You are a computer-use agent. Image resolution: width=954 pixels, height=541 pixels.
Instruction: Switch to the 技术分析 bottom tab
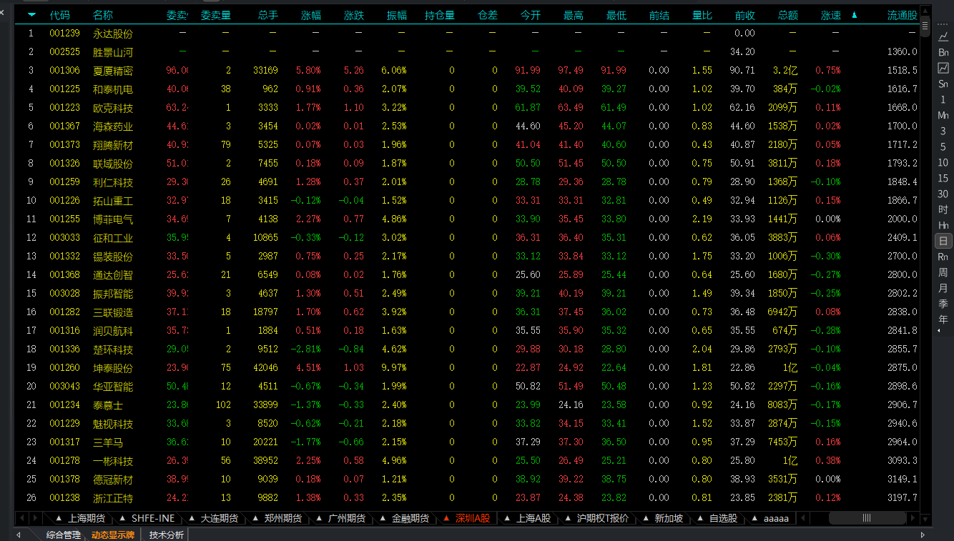pos(167,535)
